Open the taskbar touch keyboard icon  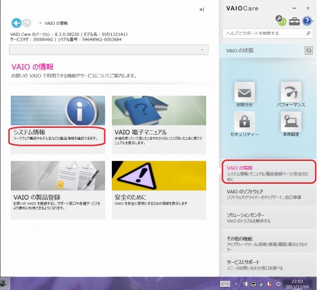[225, 284]
